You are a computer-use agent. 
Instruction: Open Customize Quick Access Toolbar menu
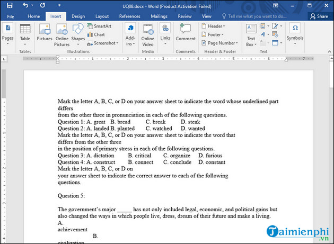(59, 5)
